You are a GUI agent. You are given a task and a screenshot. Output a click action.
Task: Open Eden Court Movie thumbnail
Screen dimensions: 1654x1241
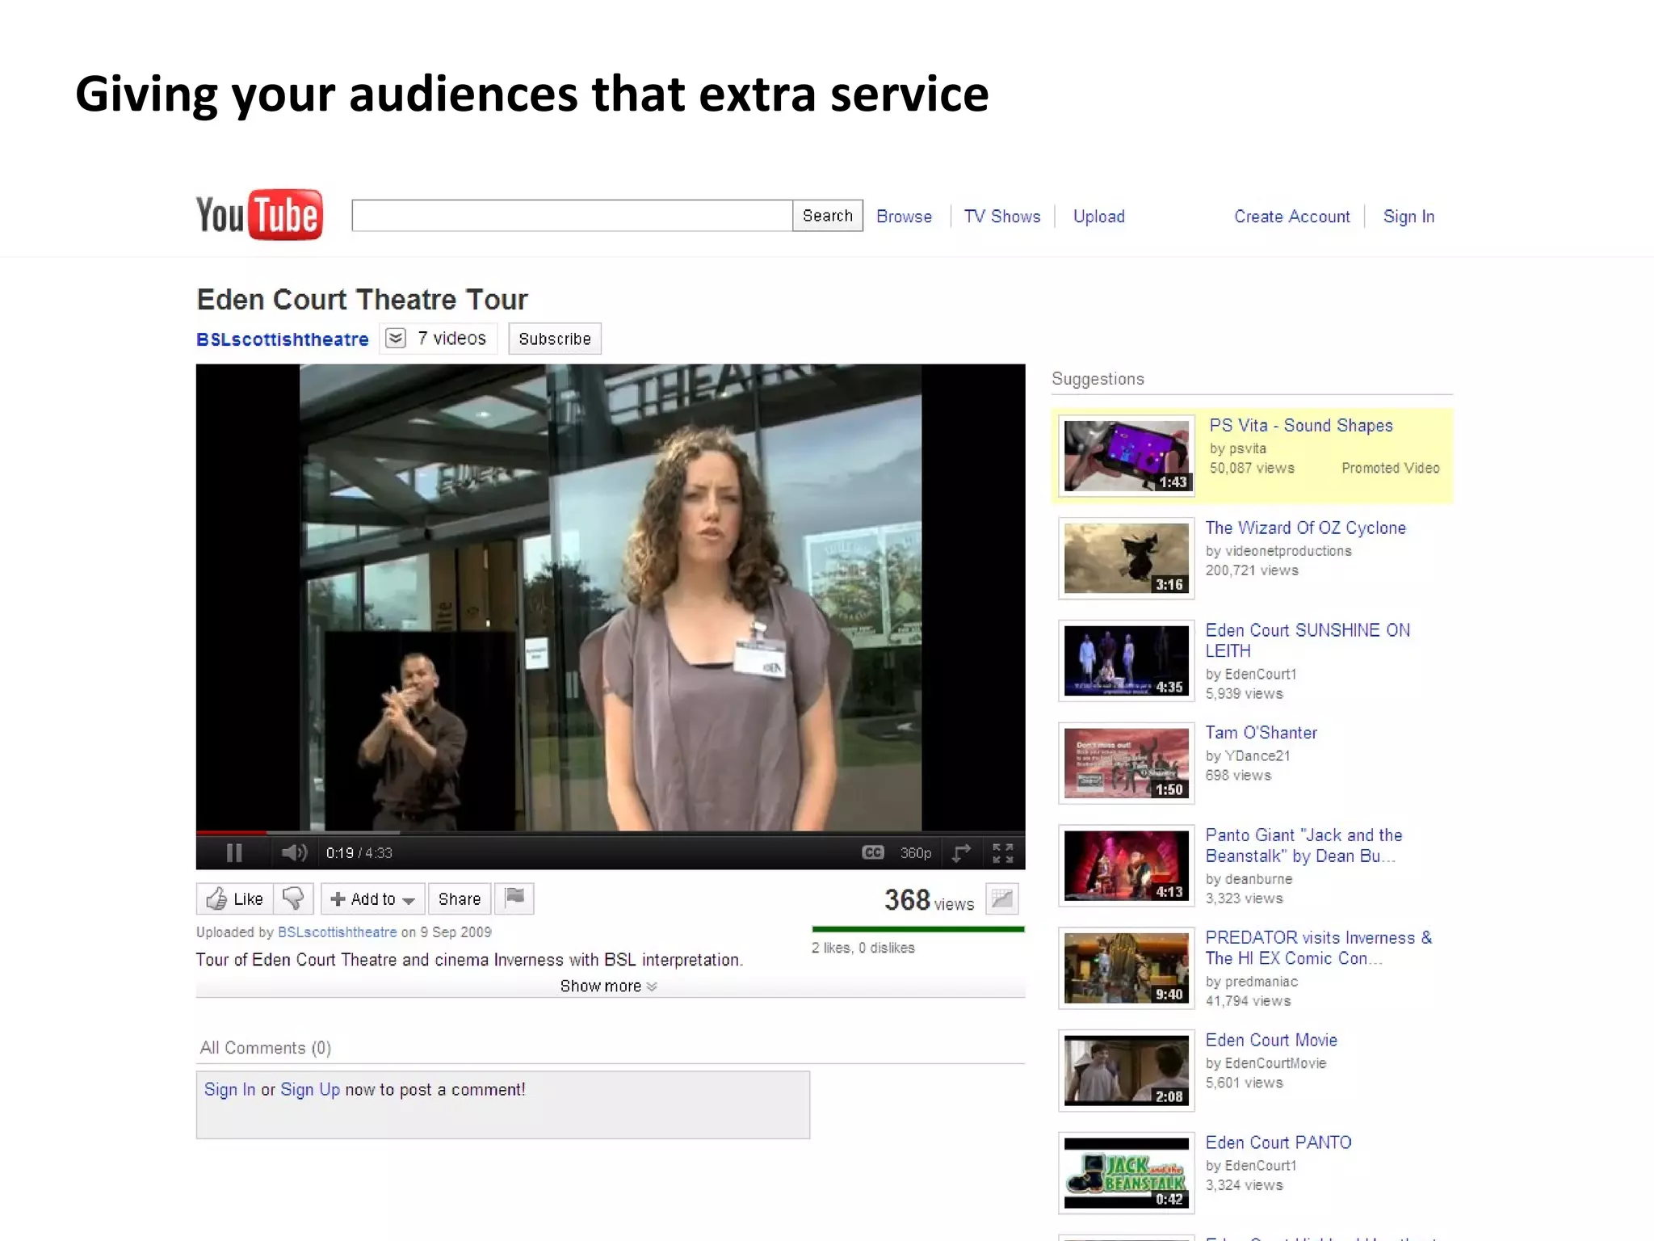1127,1071
